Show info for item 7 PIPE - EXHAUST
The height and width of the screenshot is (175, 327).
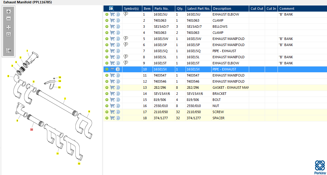[118, 51]
